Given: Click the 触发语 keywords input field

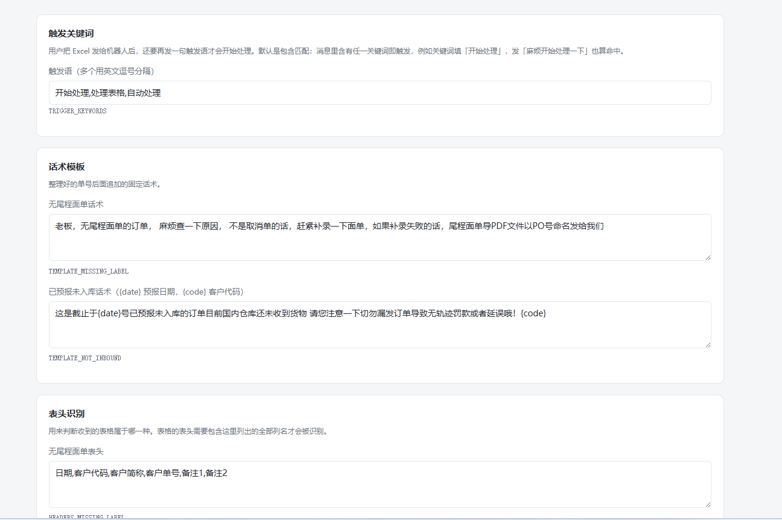Looking at the screenshot, I should 380,93.
